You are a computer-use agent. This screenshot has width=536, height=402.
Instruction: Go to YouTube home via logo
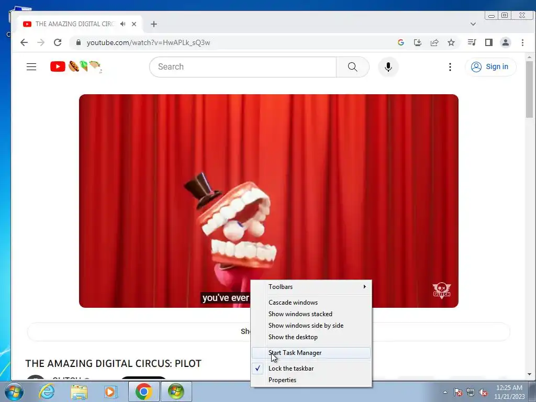76,66
